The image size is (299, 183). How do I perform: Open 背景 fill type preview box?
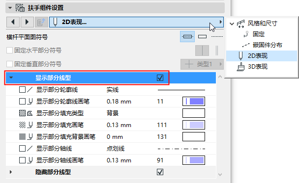(194, 113)
